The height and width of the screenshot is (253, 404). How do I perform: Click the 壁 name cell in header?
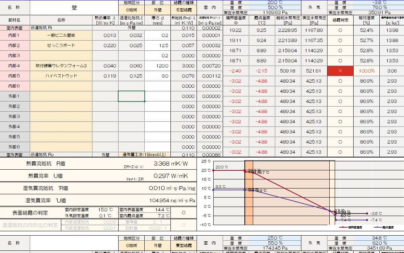(74, 7)
